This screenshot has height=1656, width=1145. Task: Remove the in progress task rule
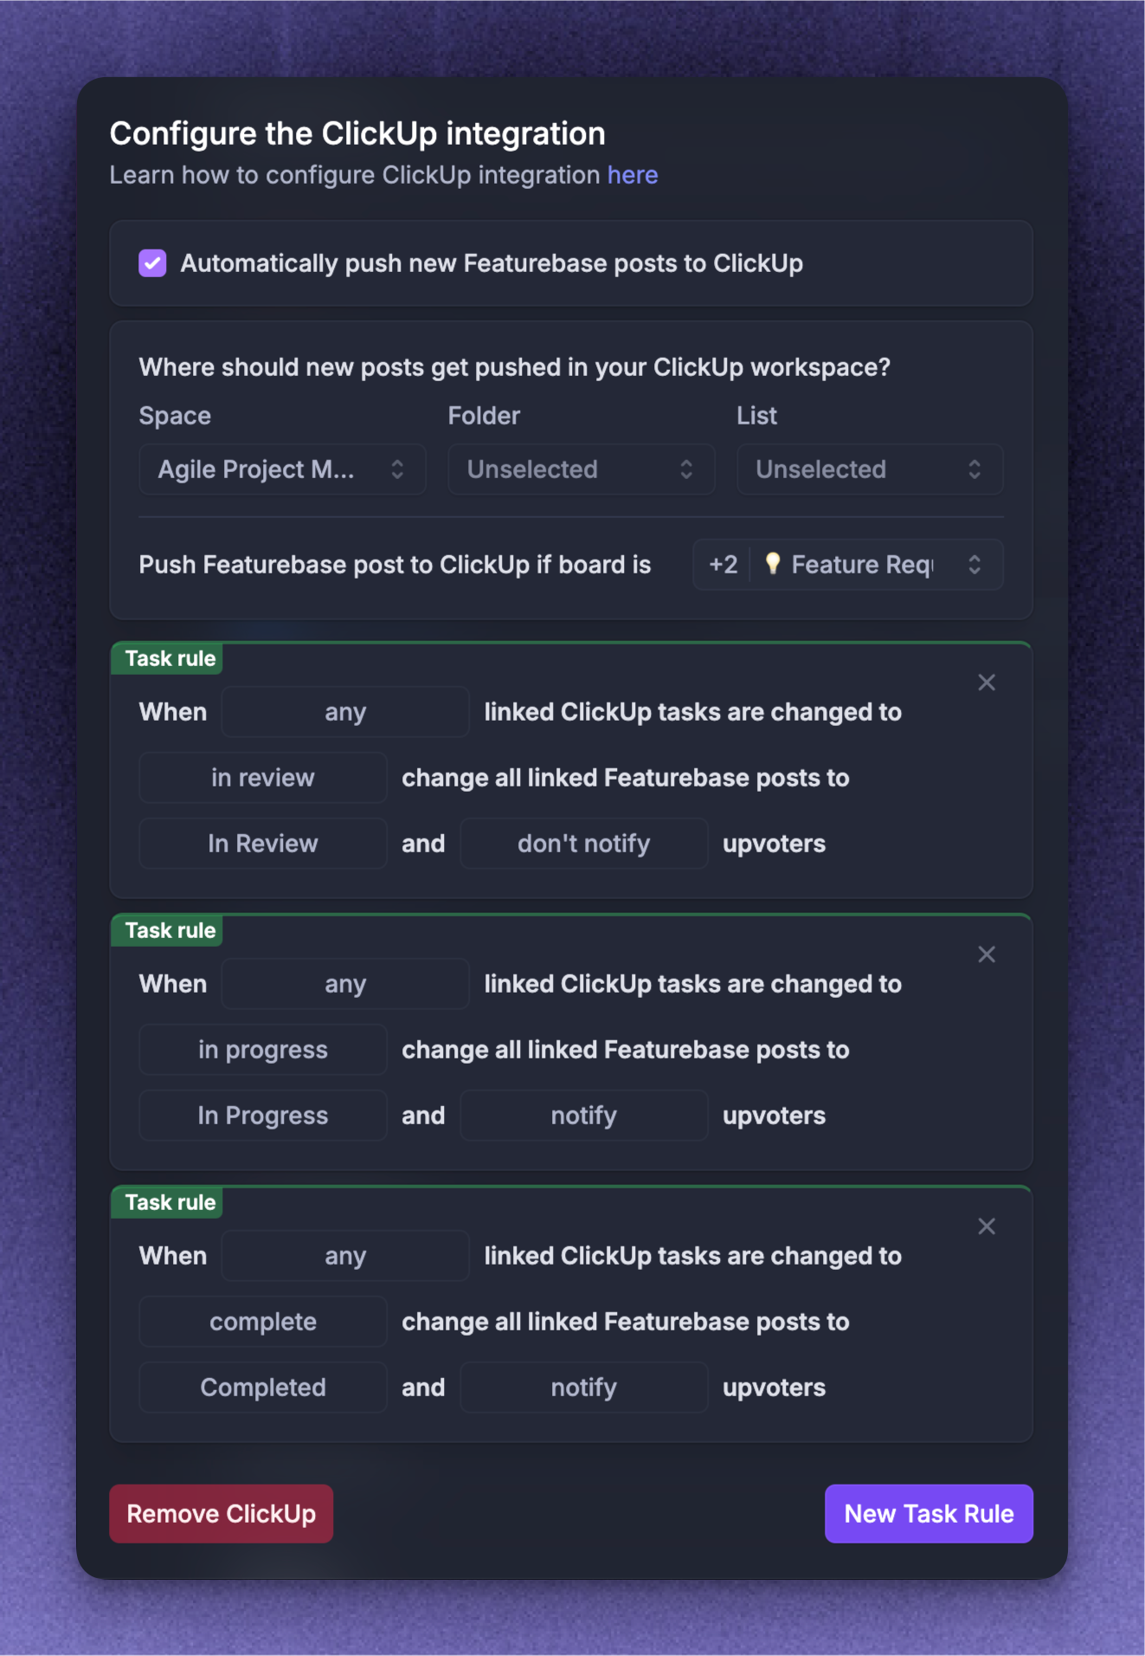pos(986,954)
